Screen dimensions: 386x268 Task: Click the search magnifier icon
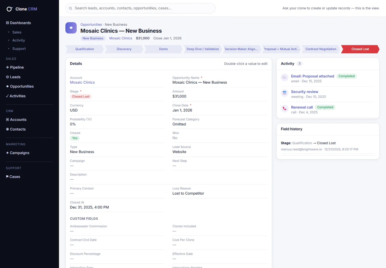click(x=71, y=8)
